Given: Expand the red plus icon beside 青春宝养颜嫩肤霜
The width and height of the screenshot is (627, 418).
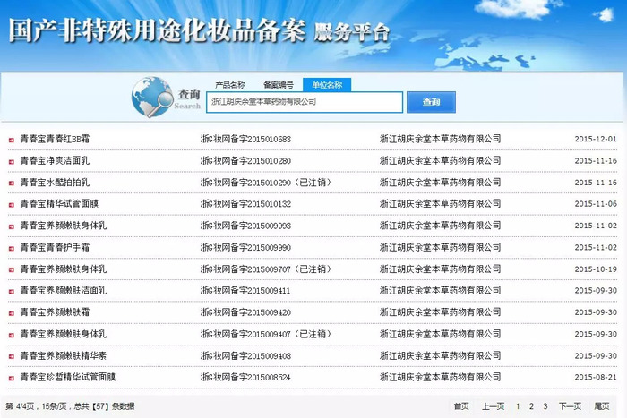Looking at the screenshot, I should point(11,313).
